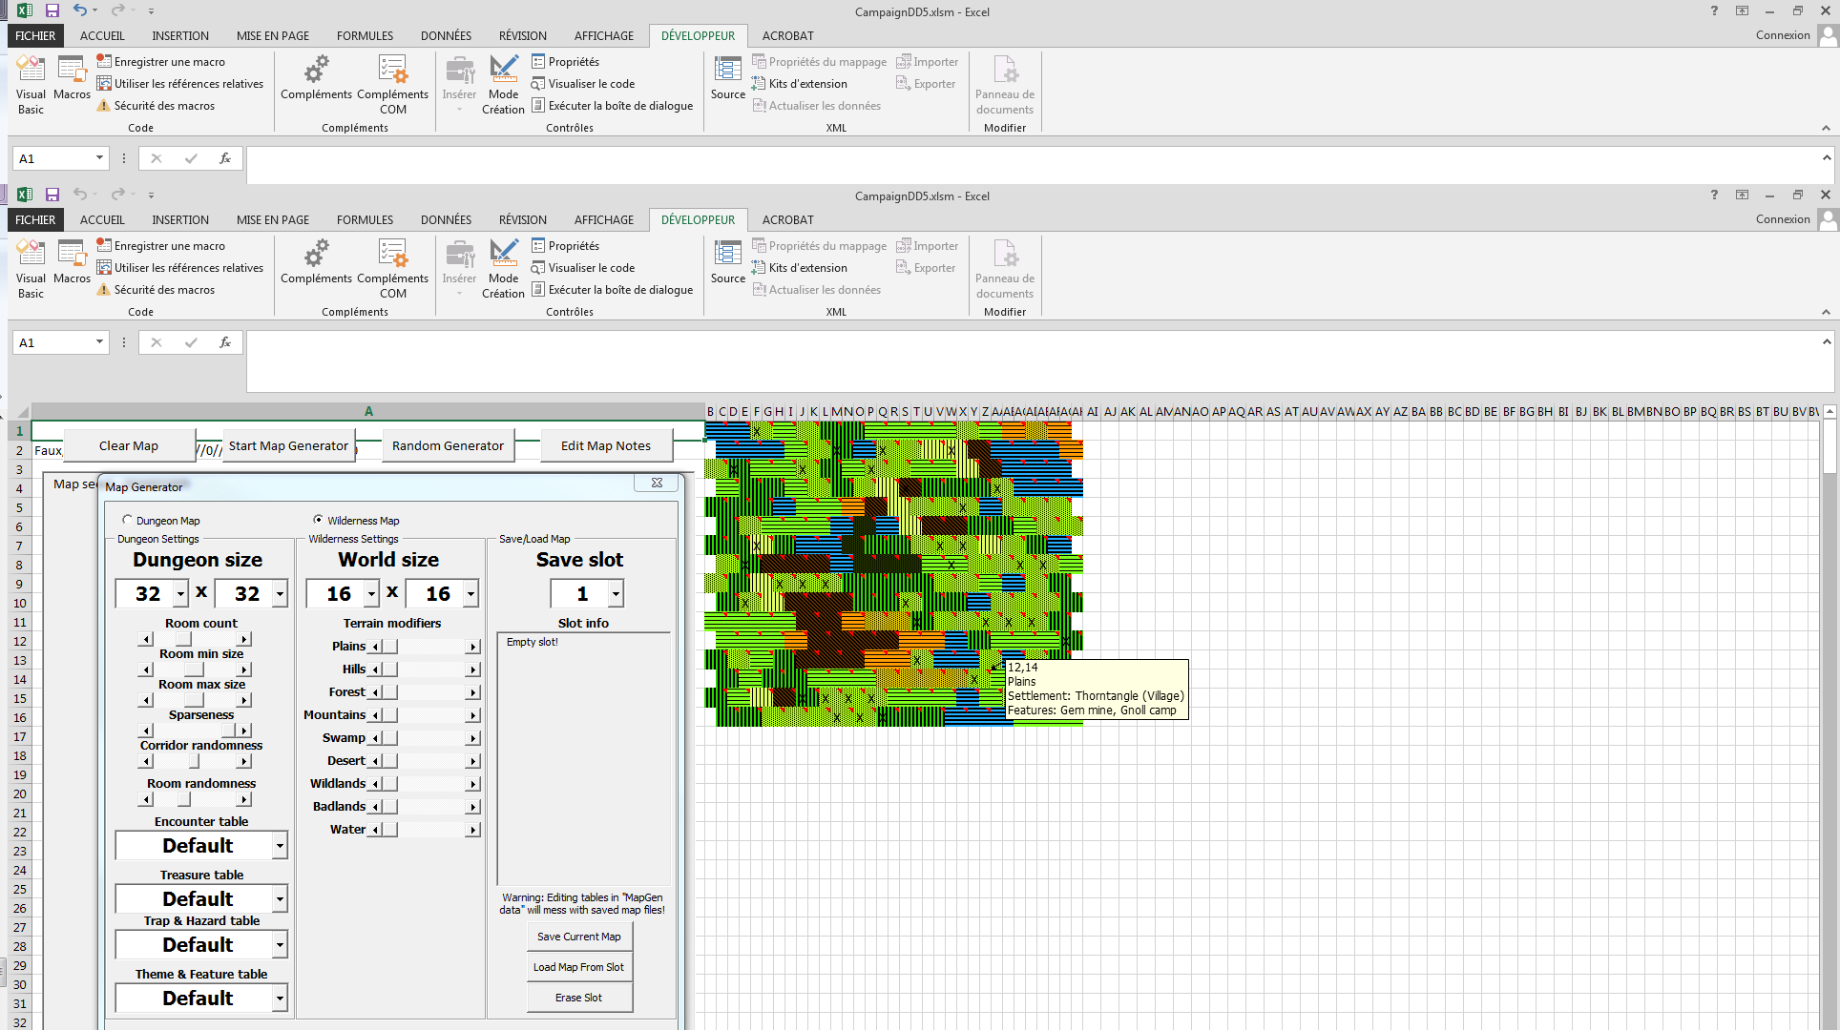Screen dimensions: 1840x1030
Task: Switch to INSERTION tab in lower Excel window
Action: [180, 219]
